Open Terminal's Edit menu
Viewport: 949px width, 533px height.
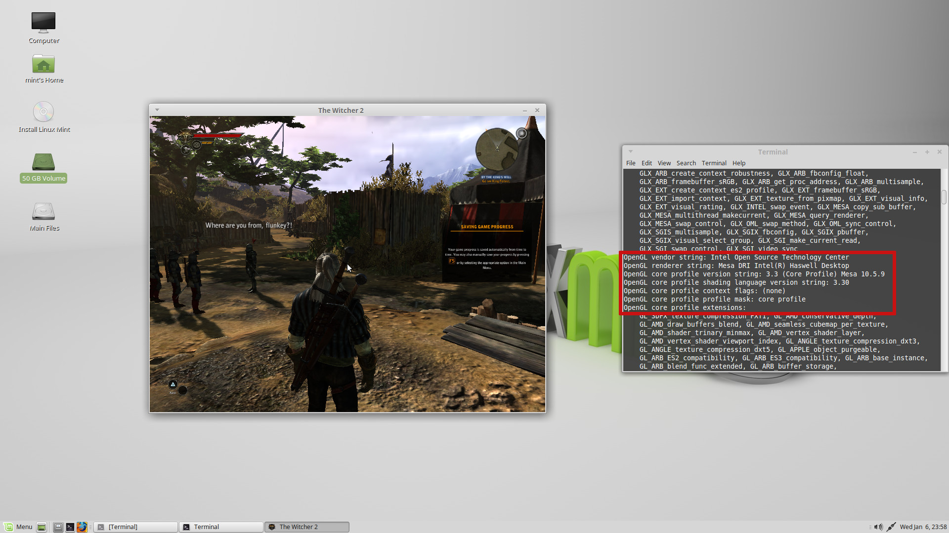(647, 163)
